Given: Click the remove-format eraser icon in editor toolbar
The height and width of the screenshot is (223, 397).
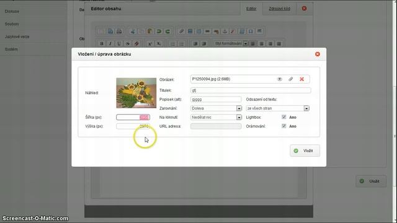Looking at the screenshot, I should (x=136, y=43).
